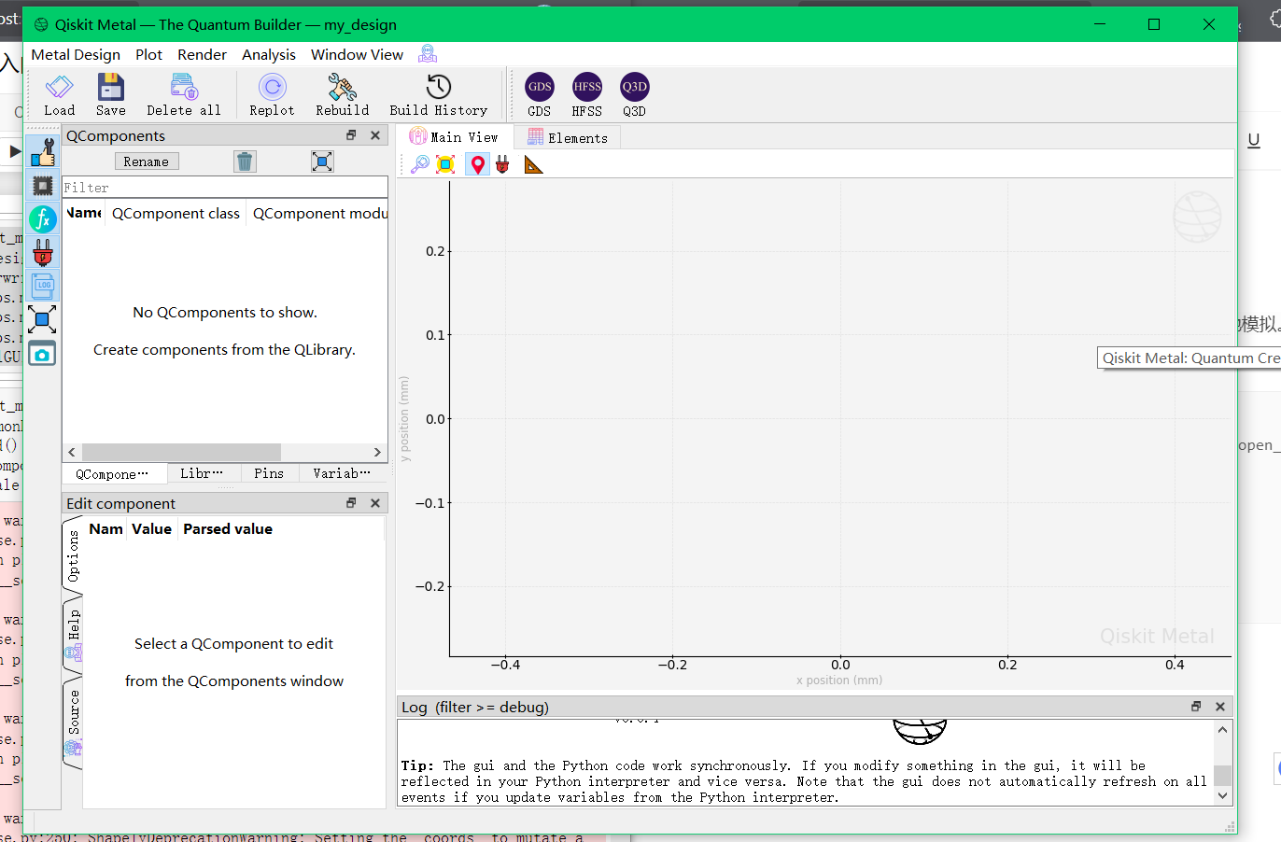This screenshot has width=1281, height=842.
Task: Select the Library bottom tab
Action: click(202, 473)
